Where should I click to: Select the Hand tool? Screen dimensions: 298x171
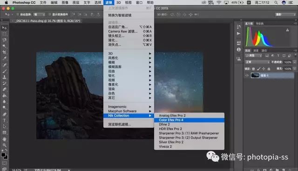(x=4, y=139)
